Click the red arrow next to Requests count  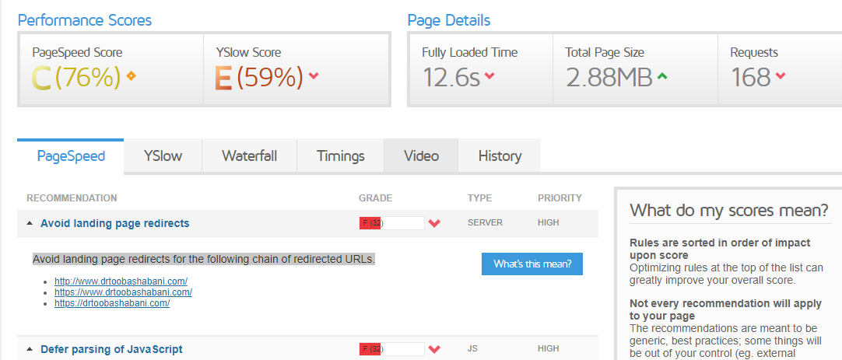point(781,76)
